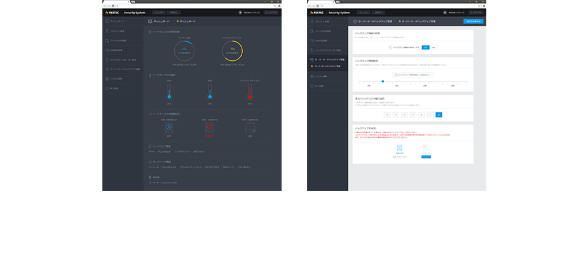Click the red failed hard disk status icon
This screenshot has width=588, height=276.
click(209, 128)
